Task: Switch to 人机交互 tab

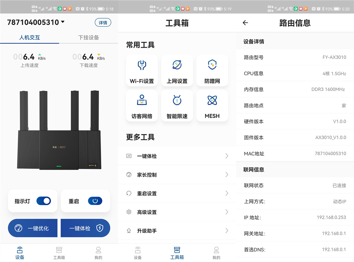Action: coord(30,37)
